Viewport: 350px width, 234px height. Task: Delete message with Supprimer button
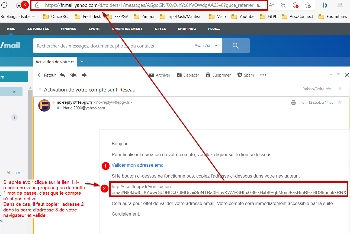[218, 75]
